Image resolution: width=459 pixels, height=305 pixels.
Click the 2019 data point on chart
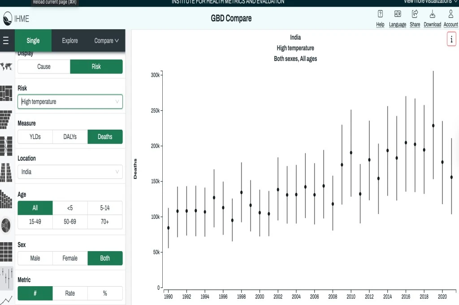pos(433,126)
